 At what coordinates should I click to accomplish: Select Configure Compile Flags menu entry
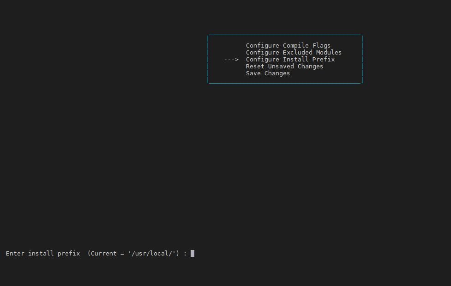point(288,46)
